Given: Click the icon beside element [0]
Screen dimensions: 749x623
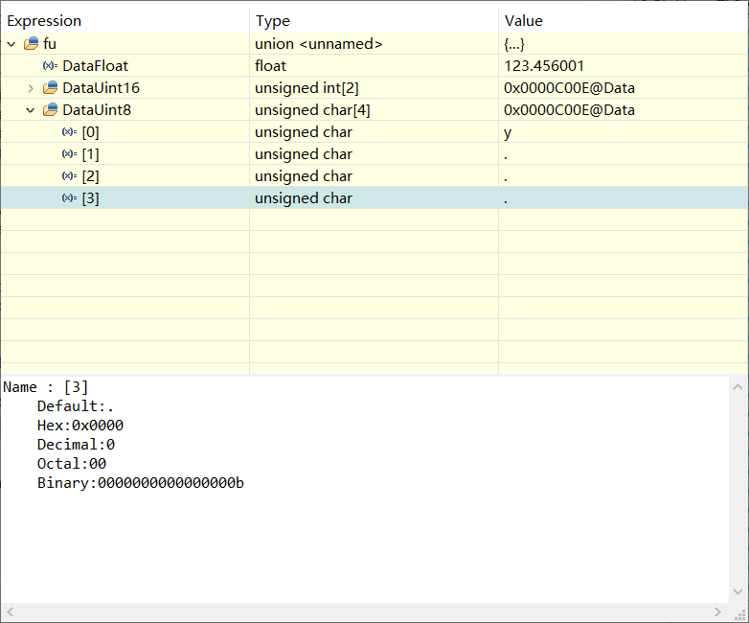Looking at the screenshot, I should tap(69, 132).
